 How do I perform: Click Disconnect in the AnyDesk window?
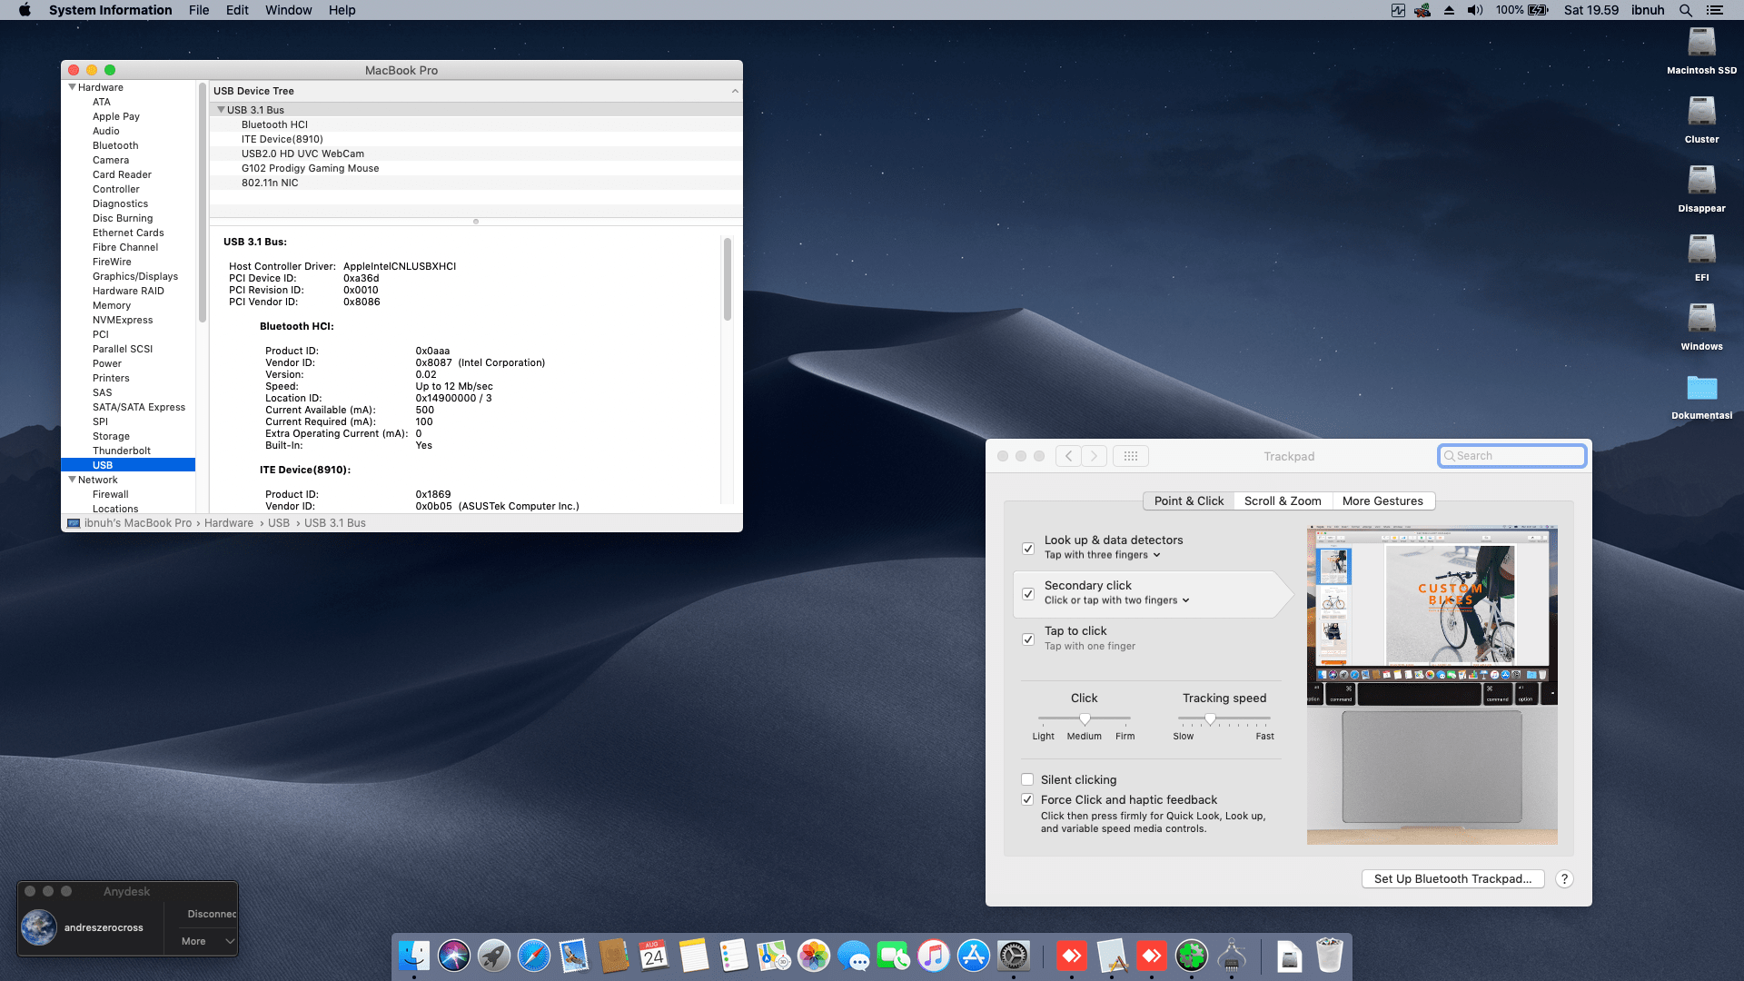(x=212, y=914)
